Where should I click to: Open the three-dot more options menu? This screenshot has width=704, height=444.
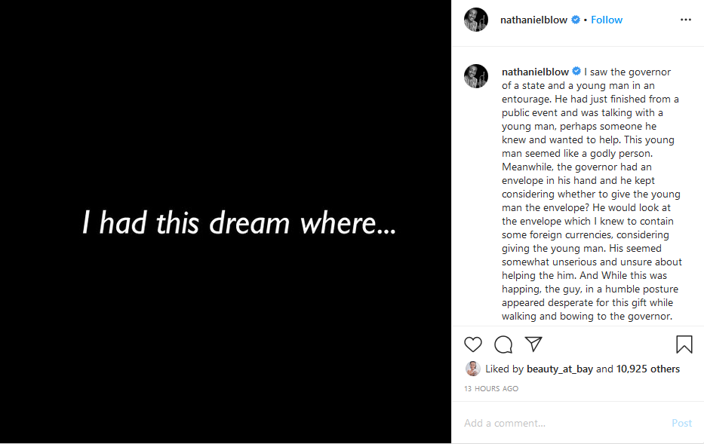(x=685, y=20)
